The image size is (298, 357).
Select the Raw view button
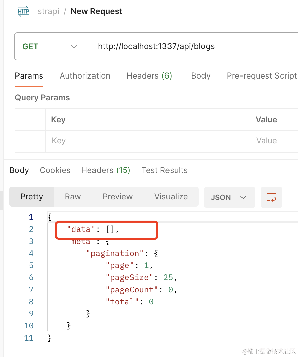73,197
